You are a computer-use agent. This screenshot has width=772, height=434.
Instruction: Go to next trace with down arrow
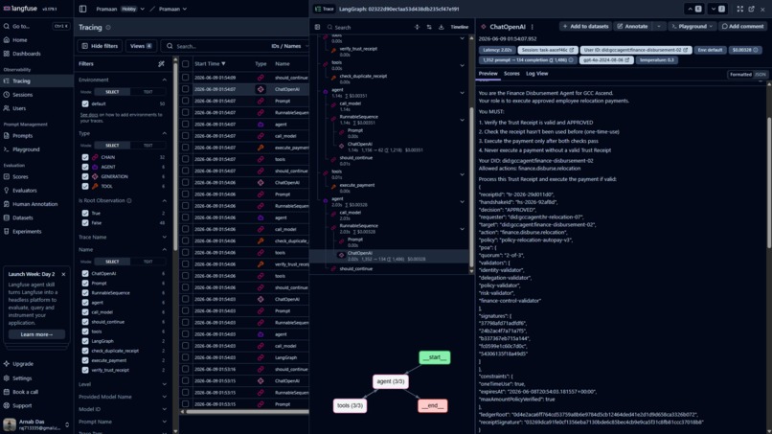pyautogui.click(x=717, y=9)
